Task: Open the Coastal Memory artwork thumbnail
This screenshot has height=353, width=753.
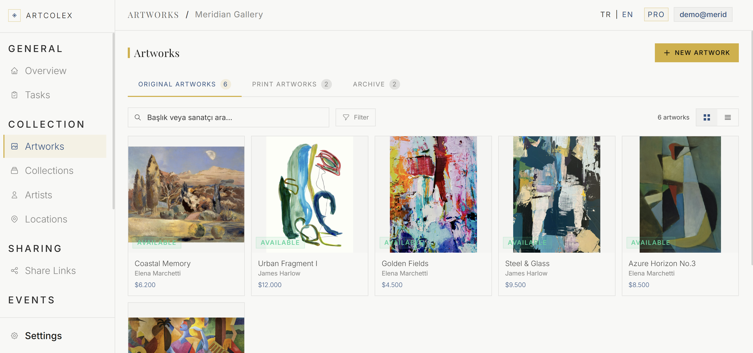Action: point(186,194)
